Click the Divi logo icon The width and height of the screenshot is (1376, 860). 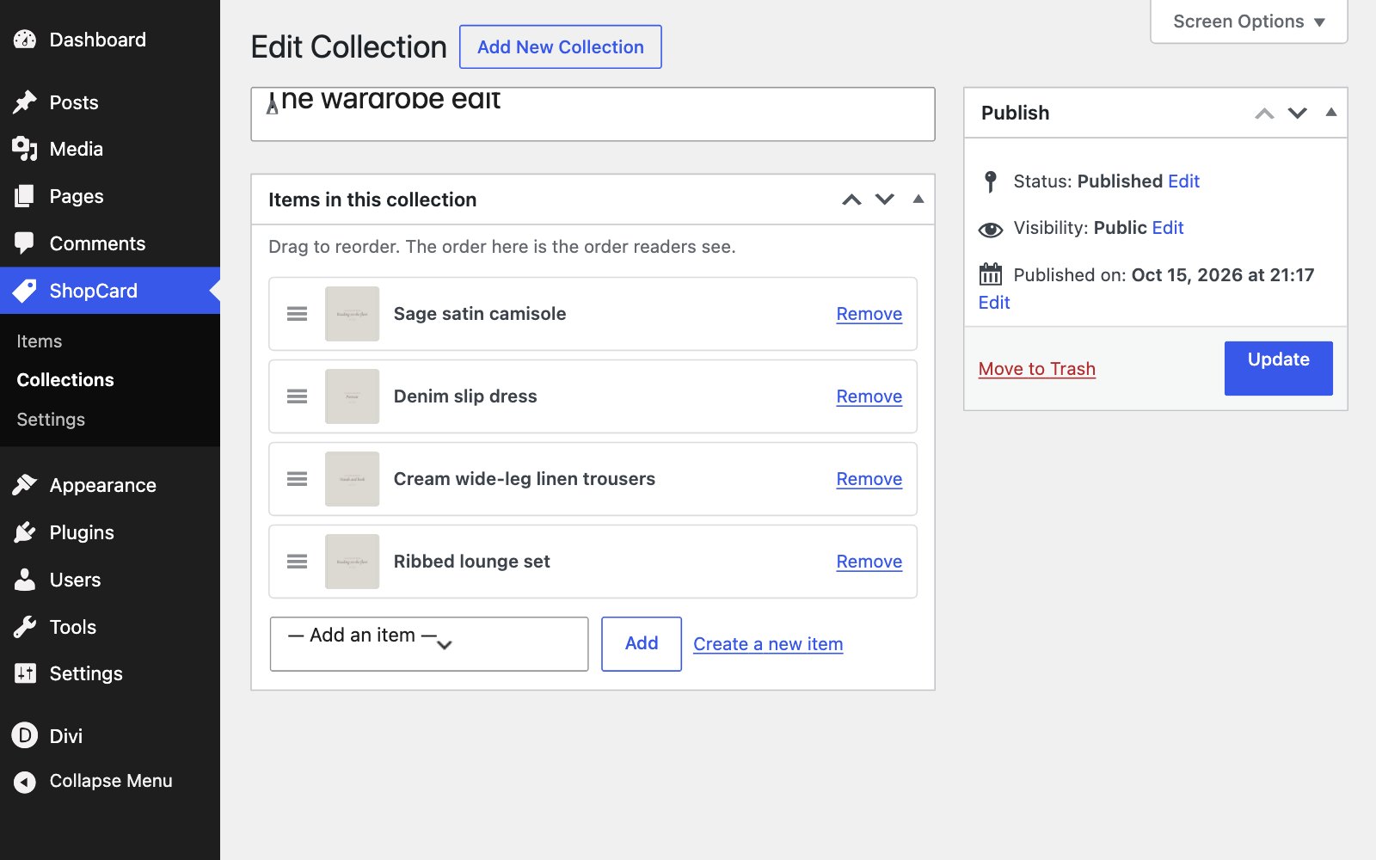point(25,735)
